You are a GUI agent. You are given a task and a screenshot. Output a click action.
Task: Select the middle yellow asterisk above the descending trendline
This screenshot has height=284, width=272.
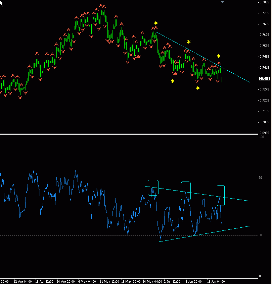pyautogui.click(x=189, y=42)
